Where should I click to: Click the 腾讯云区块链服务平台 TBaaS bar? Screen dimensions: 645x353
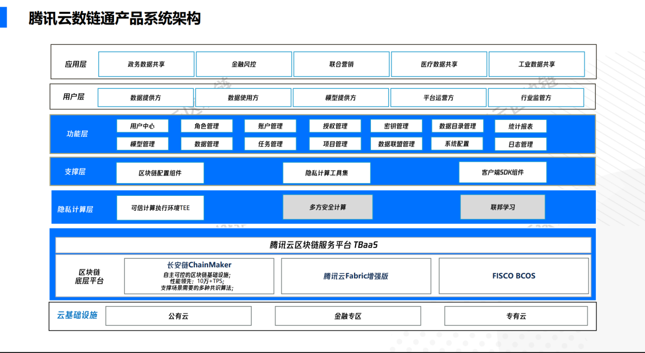tap(324, 245)
